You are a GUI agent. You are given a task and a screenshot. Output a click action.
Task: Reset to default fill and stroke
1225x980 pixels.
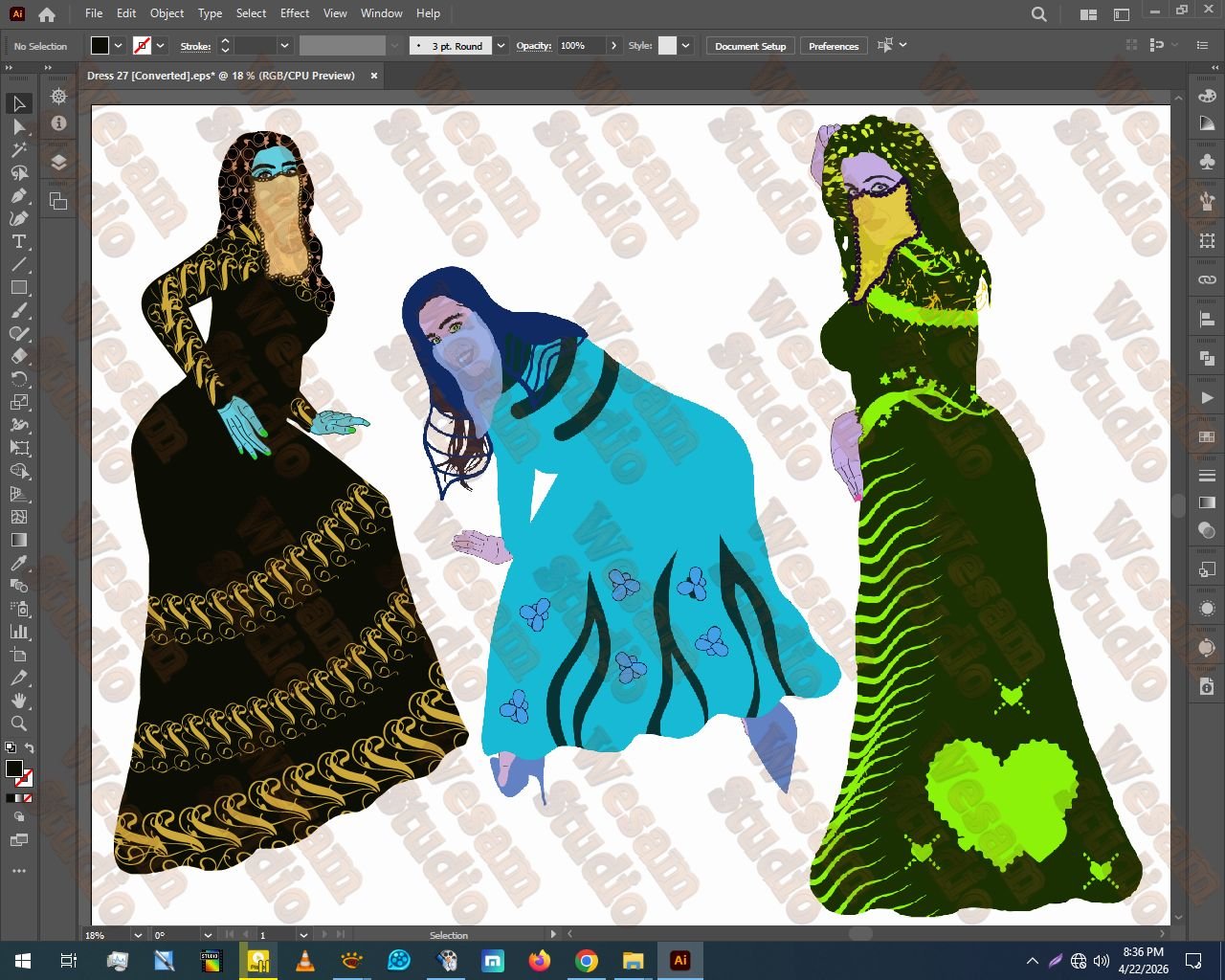coord(11,748)
